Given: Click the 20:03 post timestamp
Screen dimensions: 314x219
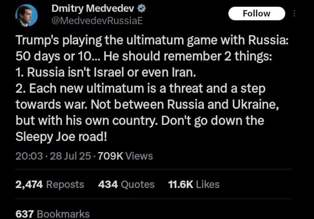Looking at the screenshot, I should [28, 156].
